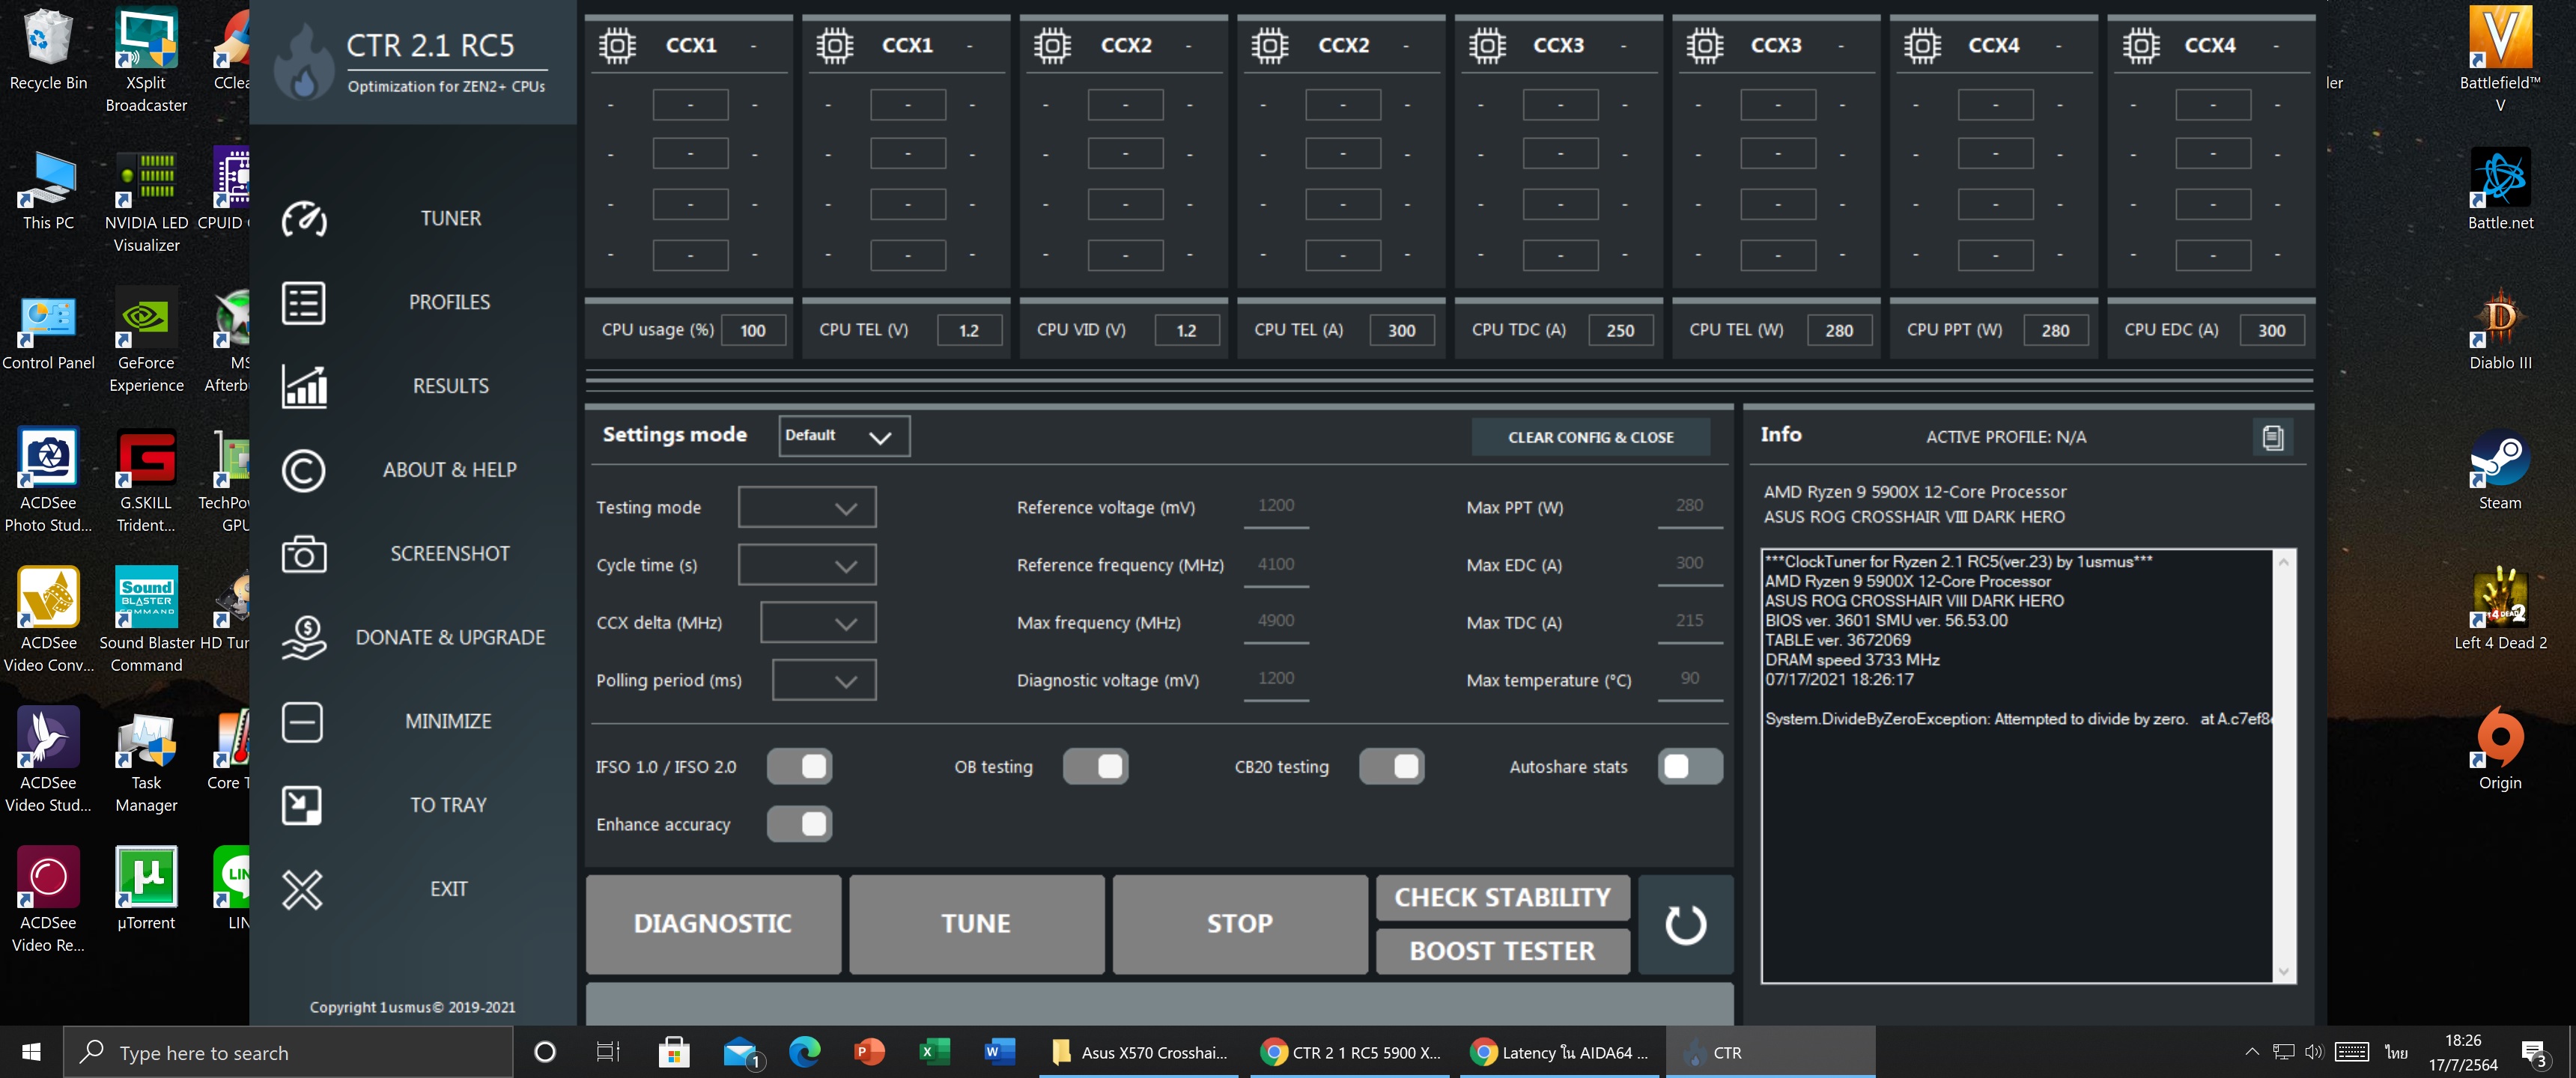
Task: Select the MINIMIZE menu item
Action: click(x=448, y=721)
